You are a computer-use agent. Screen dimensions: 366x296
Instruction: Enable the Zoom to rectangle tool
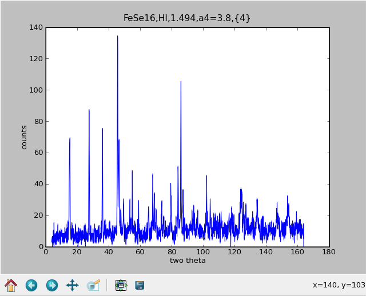[93, 285]
